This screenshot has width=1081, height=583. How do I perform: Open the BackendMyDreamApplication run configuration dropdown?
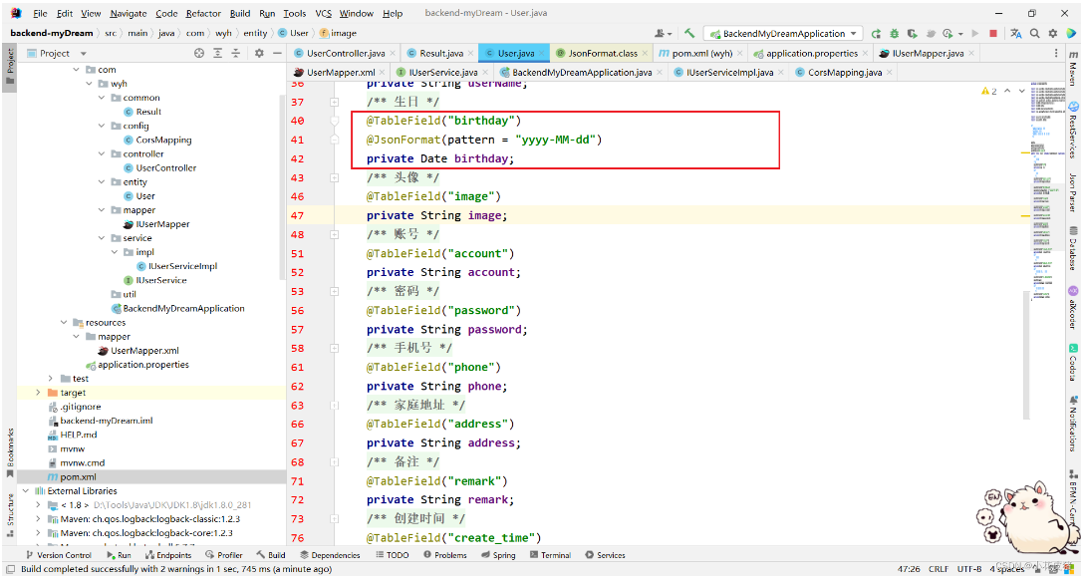(x=783, y=33)
